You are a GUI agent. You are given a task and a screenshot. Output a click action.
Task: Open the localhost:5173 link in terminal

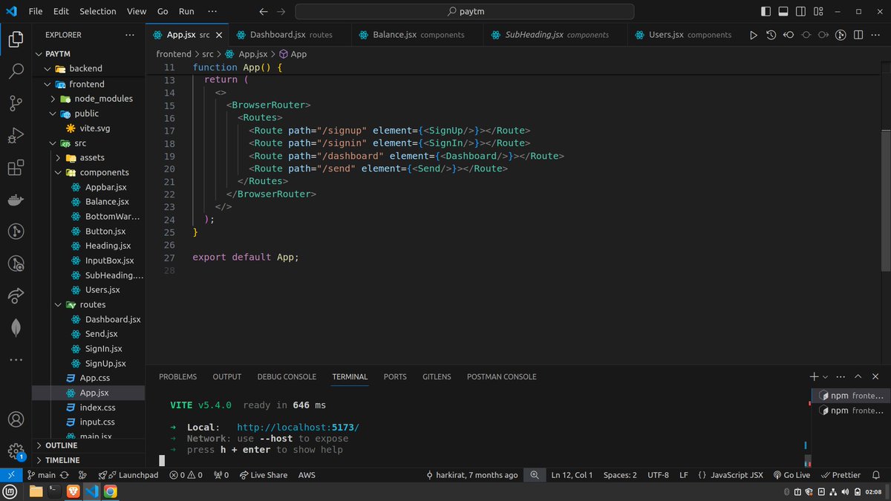click(298, 428)
